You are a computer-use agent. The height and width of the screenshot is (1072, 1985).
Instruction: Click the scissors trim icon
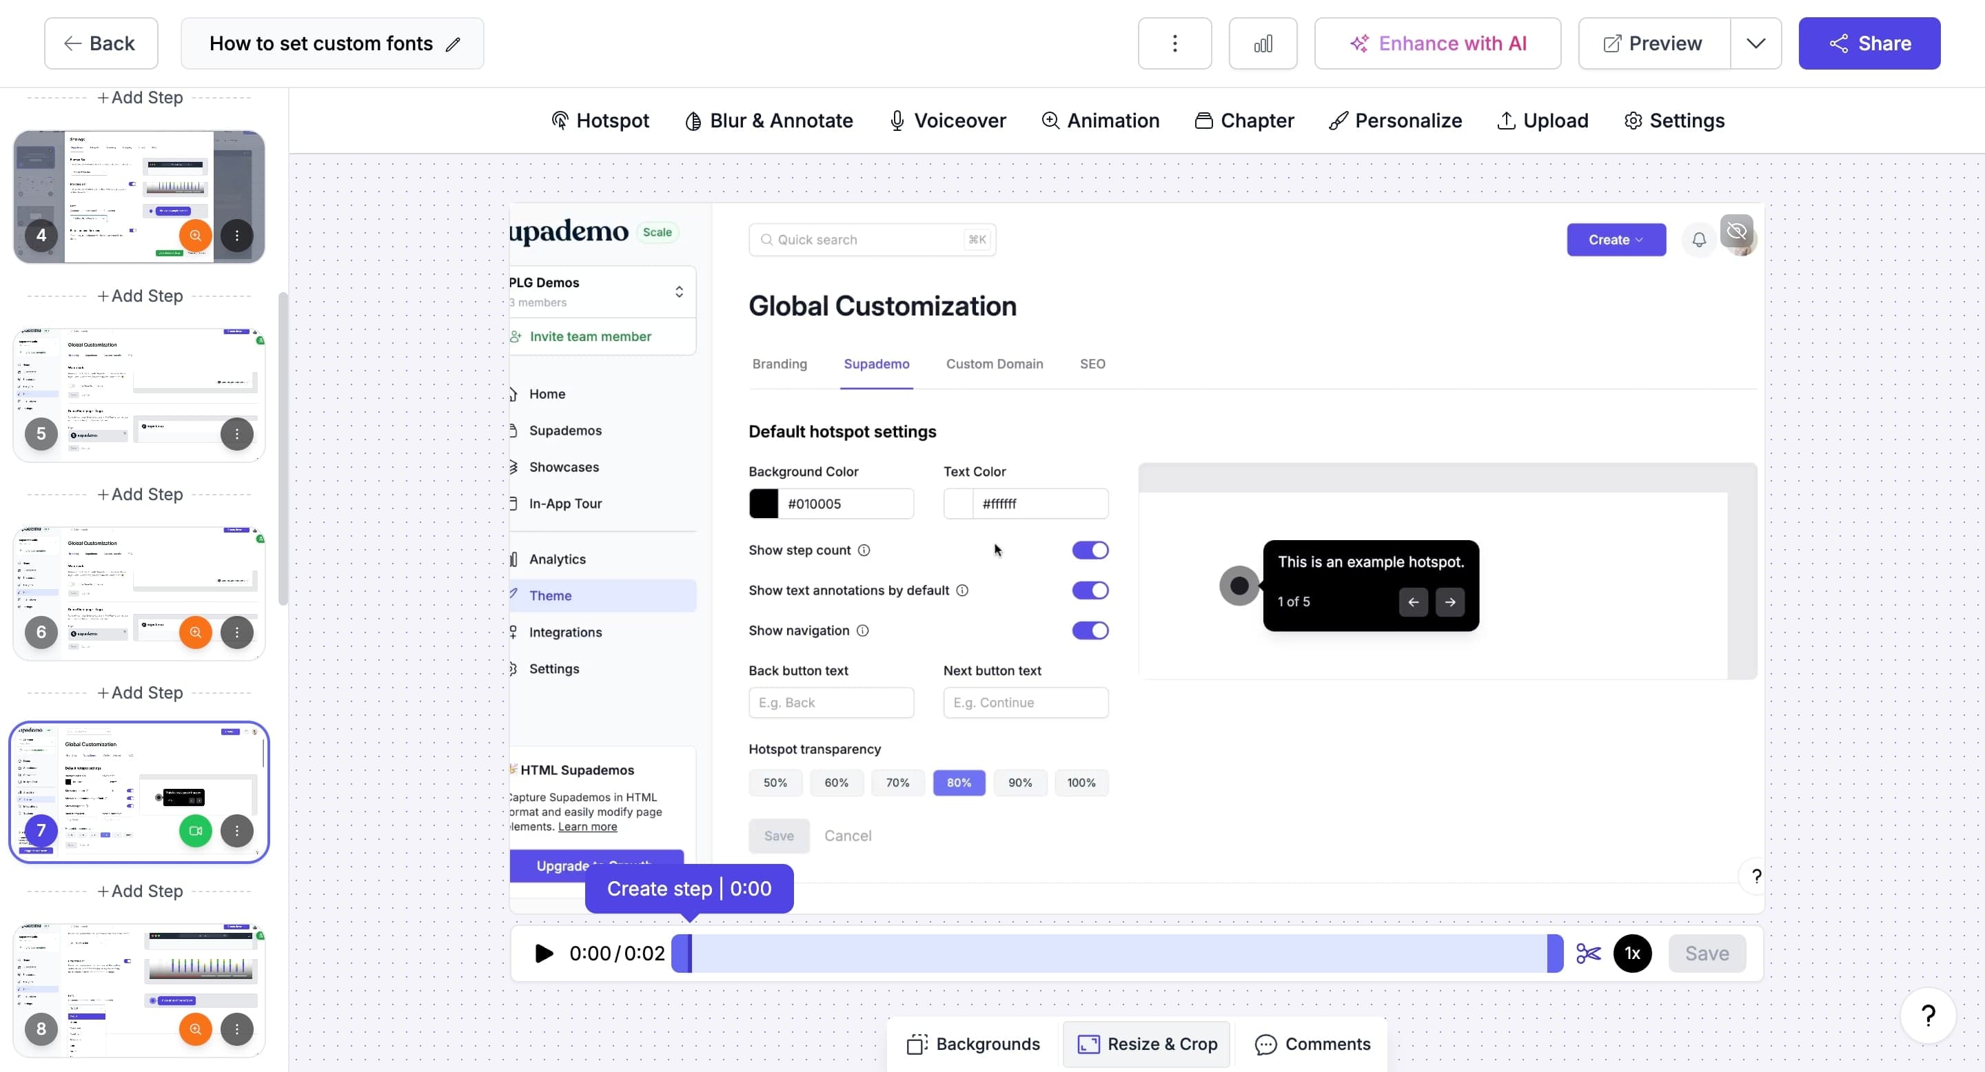coord(1588,954)
